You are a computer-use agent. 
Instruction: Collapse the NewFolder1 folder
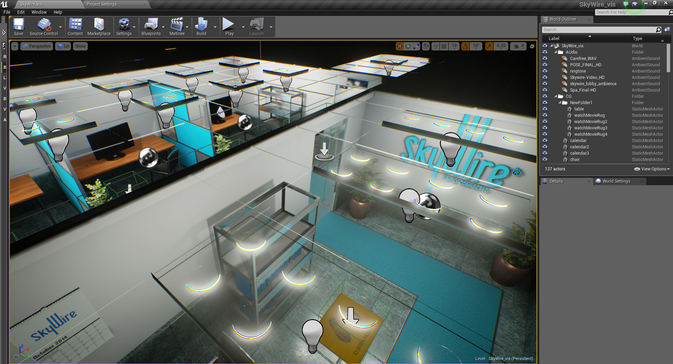click(x=560, y=103)
